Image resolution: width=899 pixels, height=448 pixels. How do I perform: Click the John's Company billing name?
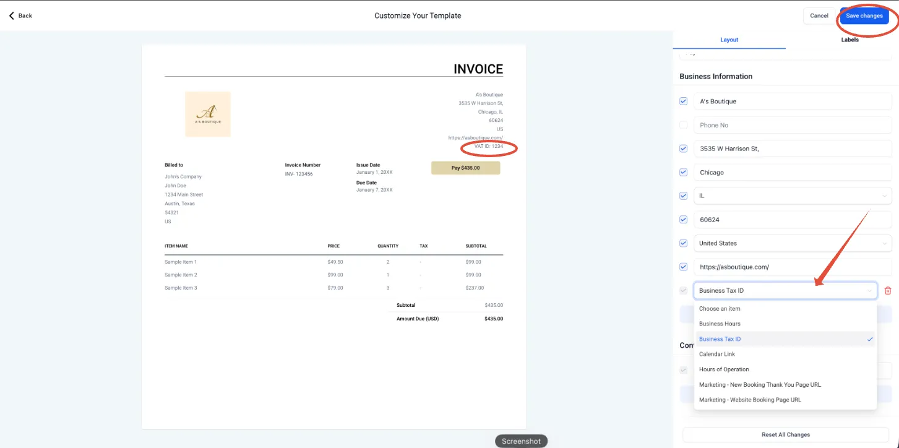coord(183,177)
